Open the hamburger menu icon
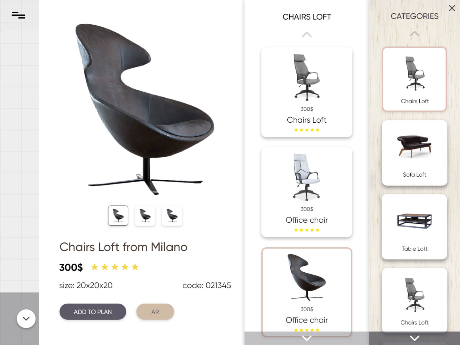This screenshot has width=460, height=345. point(18,15)
